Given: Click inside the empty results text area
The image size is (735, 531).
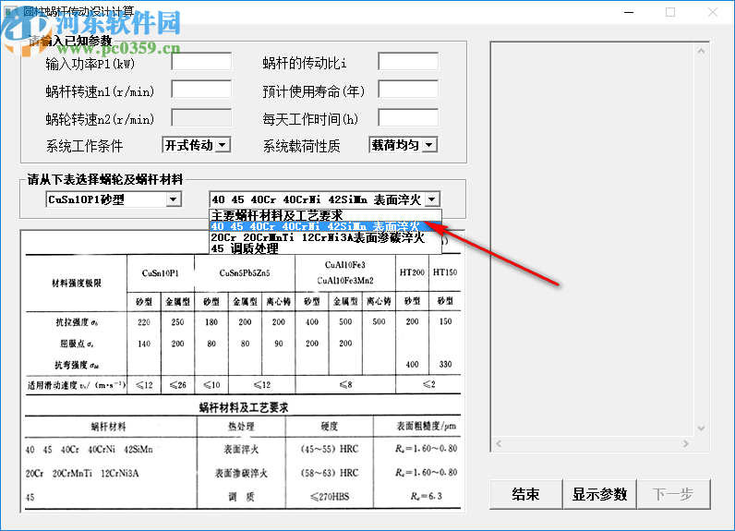Looking at the screenshot, I should 593,239.
